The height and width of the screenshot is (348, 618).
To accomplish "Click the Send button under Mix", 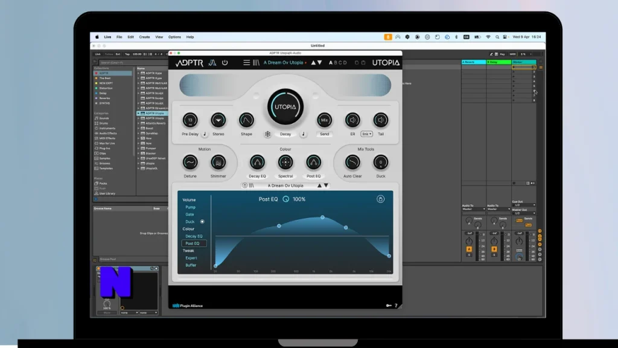I will (x=324, y=134).
